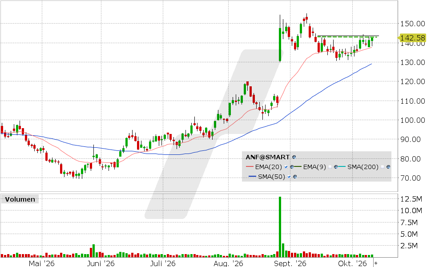The image size is (427, 267).
Task: Click the ANF@SMART symbol label
Action: (267, 157)
